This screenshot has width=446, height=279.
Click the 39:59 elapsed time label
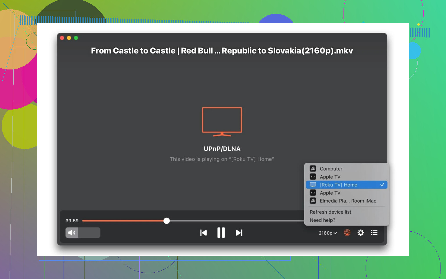click(x=72, y=221)
